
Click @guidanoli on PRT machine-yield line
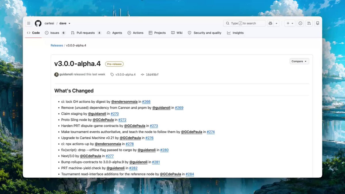pyautogui.click(x=116, y=168)
